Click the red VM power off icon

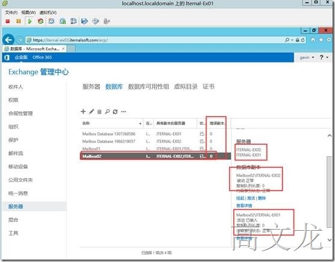(x=8, y=21)
